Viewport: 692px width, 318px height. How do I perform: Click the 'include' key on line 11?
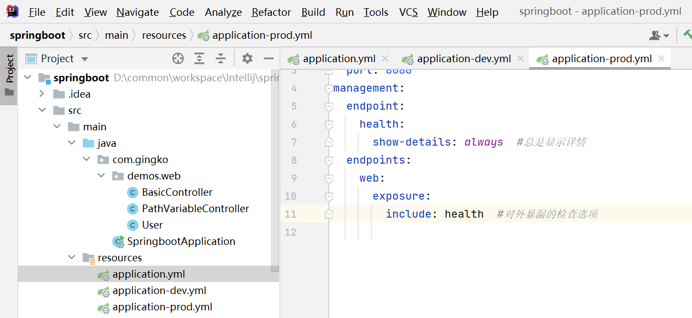click(409, 214)
